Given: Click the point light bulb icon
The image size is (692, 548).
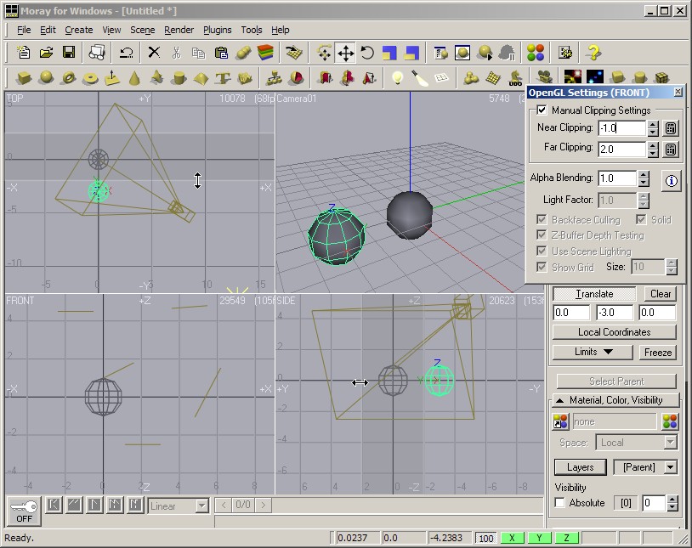Looking at the screenshot, I should coord(396,78).
